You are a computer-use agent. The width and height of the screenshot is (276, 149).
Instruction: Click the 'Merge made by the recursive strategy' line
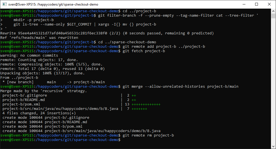(x=44, y=91)
